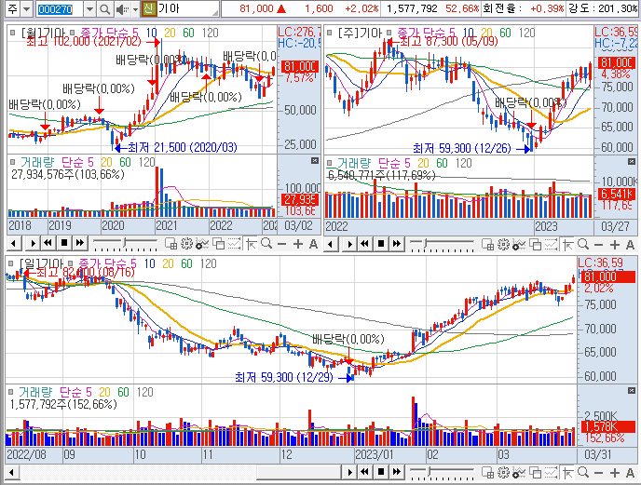Toggle 거래량 box in daily volume panel
641x485 pixels.
click(x=11, y=392)
